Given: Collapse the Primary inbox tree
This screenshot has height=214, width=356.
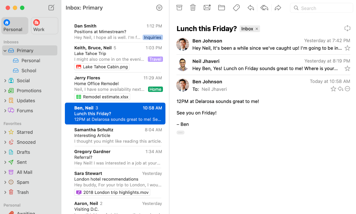Looking at the screenshot, I should click(x=5, y=51).
